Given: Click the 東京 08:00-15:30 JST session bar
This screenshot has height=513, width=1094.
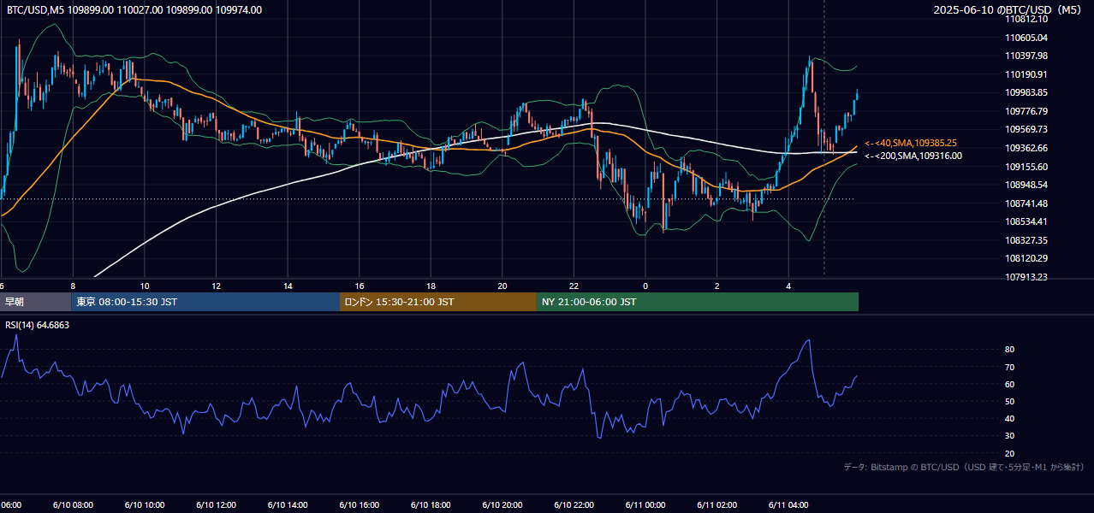Looking at the screenshot, I should point(206,302).
